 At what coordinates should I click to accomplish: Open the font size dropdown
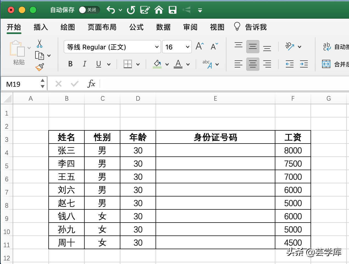point(188,47)
